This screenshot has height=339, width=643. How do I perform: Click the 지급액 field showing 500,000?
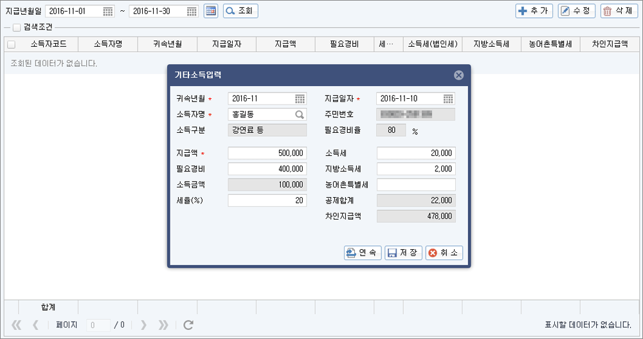267,153
